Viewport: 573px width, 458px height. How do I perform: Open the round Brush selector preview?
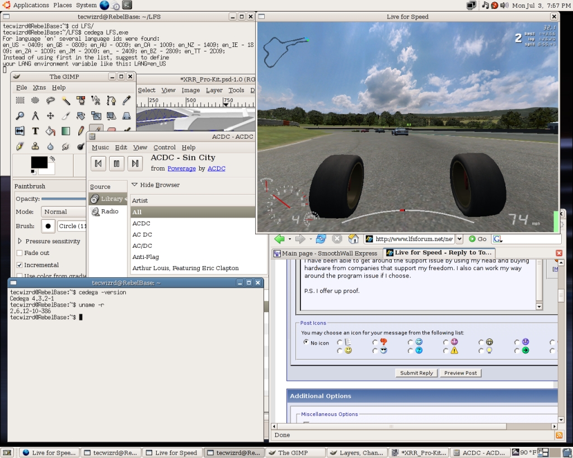[x=48, y=226]
